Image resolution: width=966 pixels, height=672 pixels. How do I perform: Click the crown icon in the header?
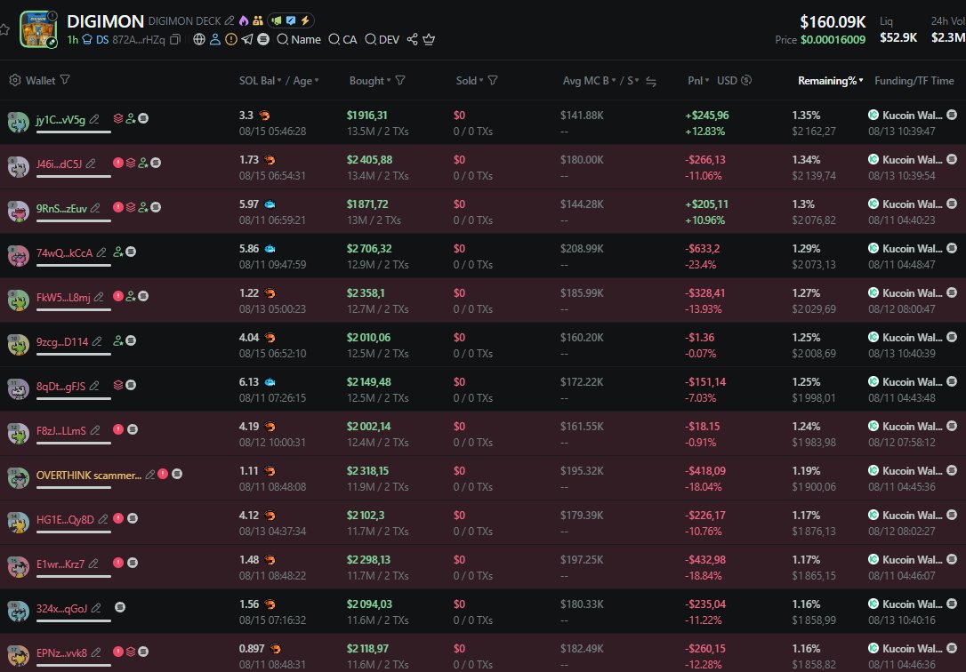(x=429, y=39)
